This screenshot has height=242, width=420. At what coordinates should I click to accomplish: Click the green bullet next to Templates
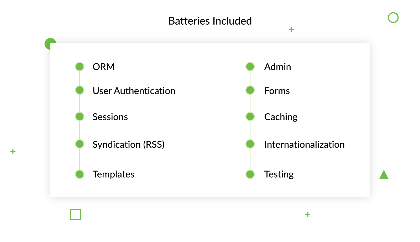pos(80,174)
